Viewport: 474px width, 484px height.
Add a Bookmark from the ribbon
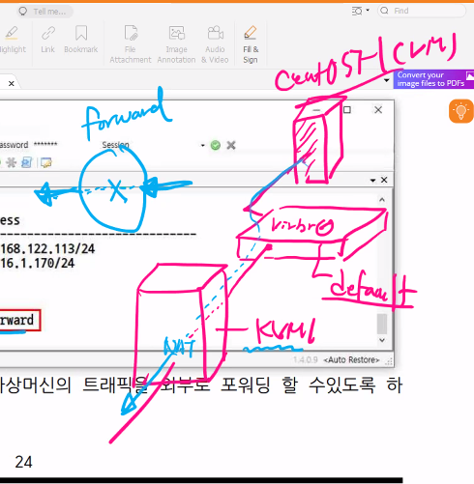81,40
